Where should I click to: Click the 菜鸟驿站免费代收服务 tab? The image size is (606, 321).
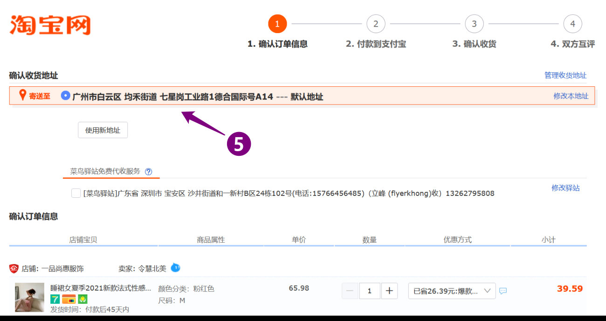coord(105,171)
